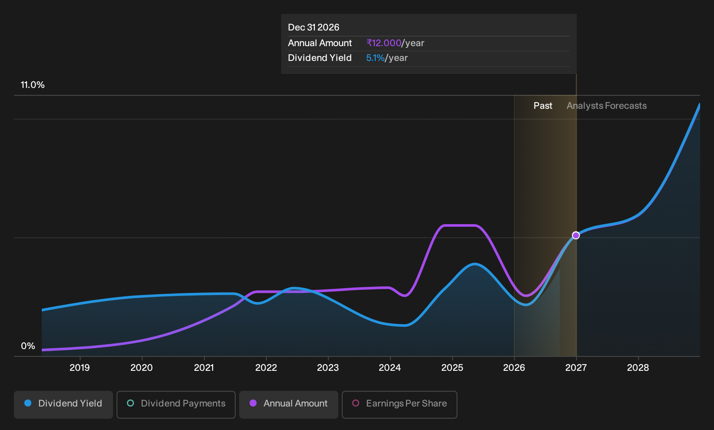This screenshot has height=430, width=714.
Task: Click the 2028 x-axis label
Action: coord(638,368)
